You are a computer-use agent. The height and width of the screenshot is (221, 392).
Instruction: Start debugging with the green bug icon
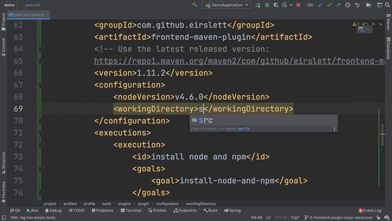[267, 5]
